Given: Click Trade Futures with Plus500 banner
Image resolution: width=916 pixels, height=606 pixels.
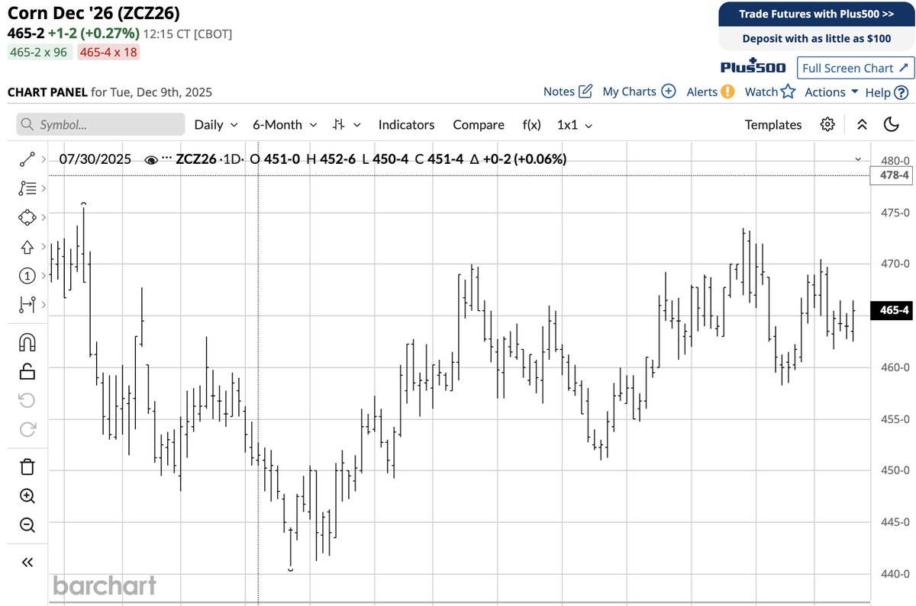Looking at the screenshot, I should tap(816, 14).
